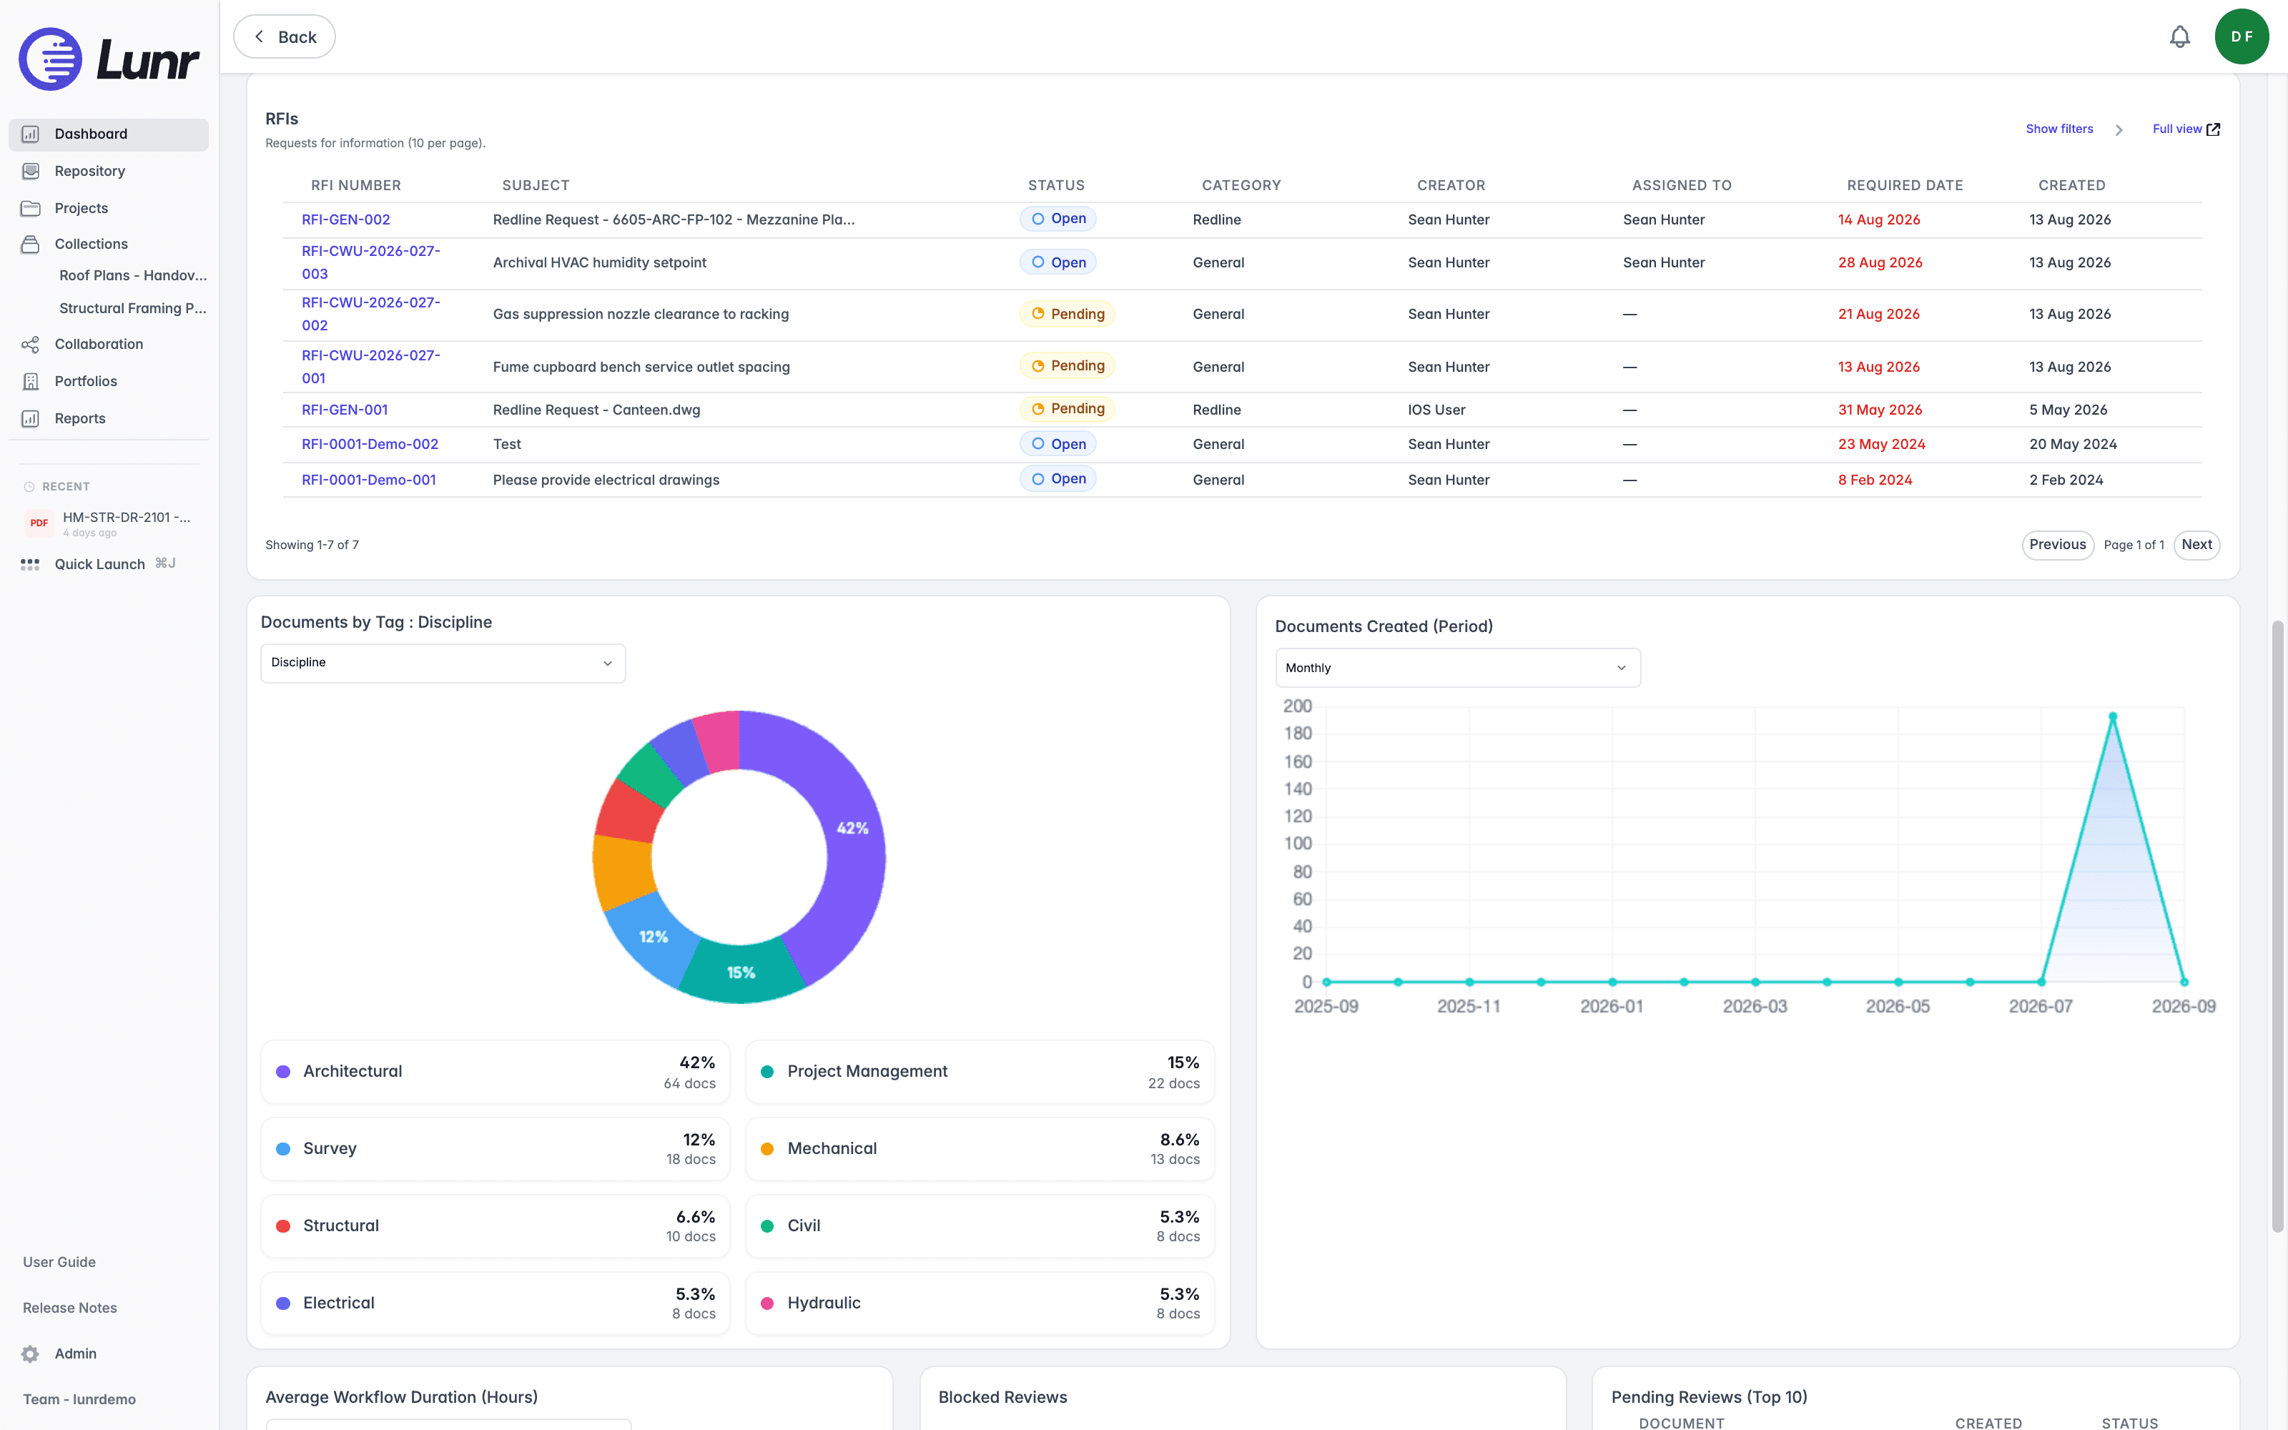Go to Dashboard in the sidebar
Screen dimensions: 2288x1430
tap(109, 134)
